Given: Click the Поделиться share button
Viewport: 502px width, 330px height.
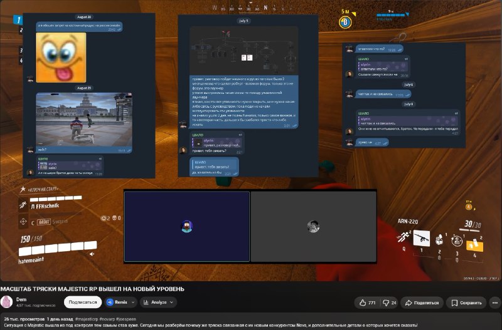Looking at the screenshot, I should point(422,302).
